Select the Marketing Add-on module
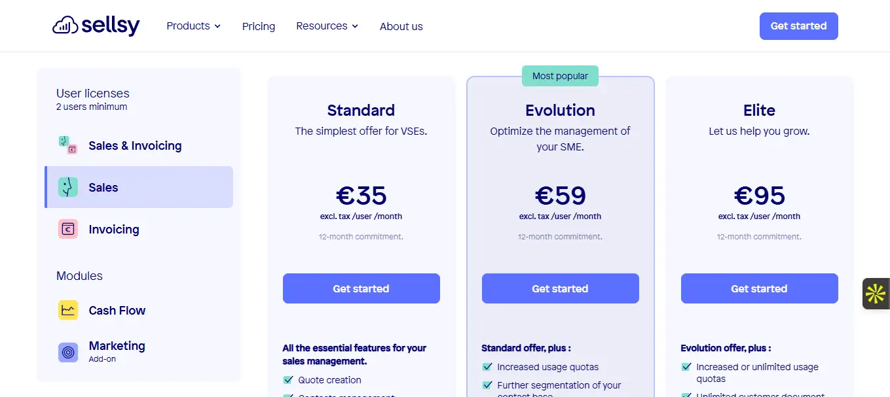This screenshot has width=890, height=397. (117, 350)
